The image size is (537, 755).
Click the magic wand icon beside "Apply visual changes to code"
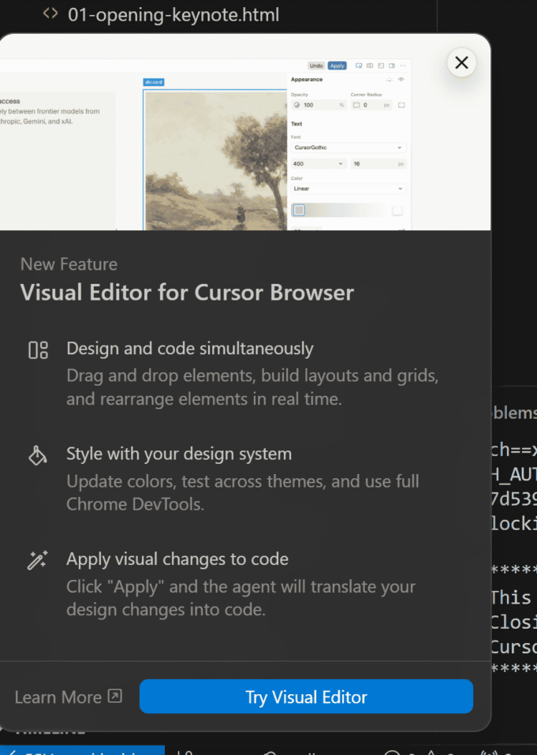pos(38,559)
